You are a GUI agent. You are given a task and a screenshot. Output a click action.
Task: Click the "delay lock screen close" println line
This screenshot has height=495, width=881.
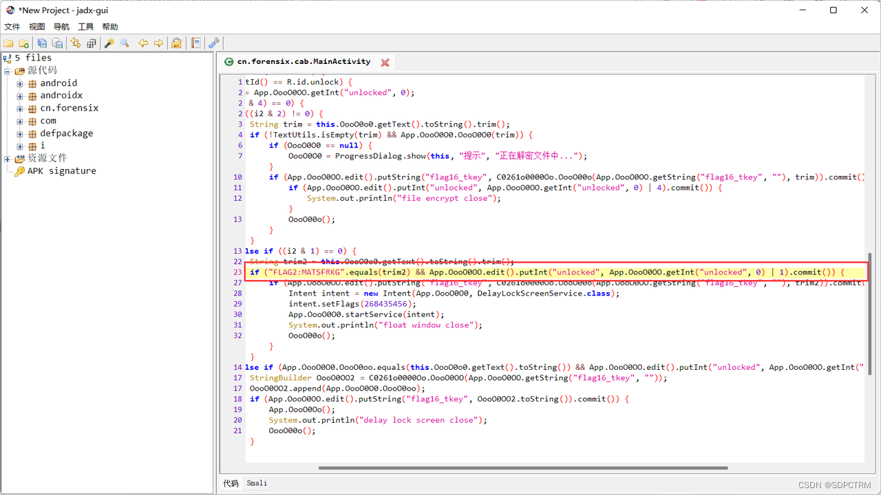(x=377, y=420)
